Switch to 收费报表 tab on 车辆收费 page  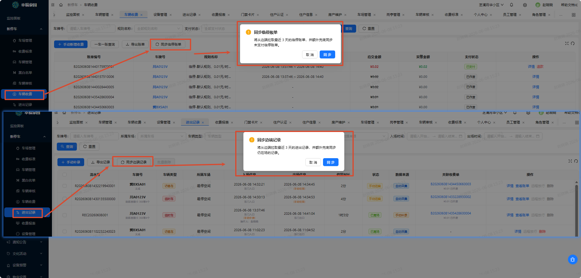(218, 15)
